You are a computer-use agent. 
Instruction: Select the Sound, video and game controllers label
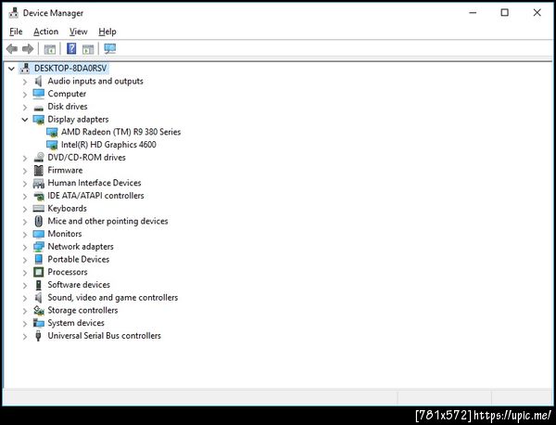point(113,298)
